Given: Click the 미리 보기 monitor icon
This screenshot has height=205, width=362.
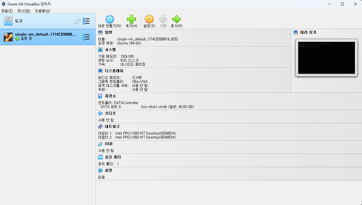Looking at the screenshot, I should (296, 33).
